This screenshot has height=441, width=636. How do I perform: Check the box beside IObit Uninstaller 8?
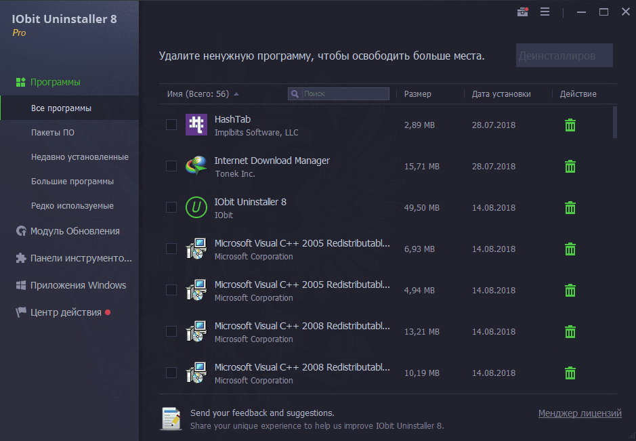click(171, 207)
